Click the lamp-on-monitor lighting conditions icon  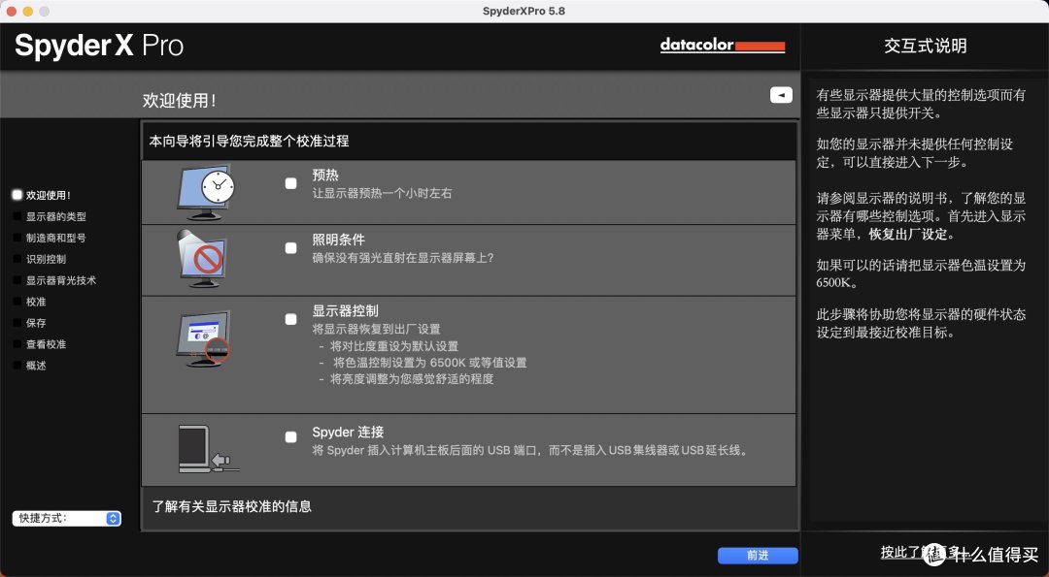(x=202, y=259)
